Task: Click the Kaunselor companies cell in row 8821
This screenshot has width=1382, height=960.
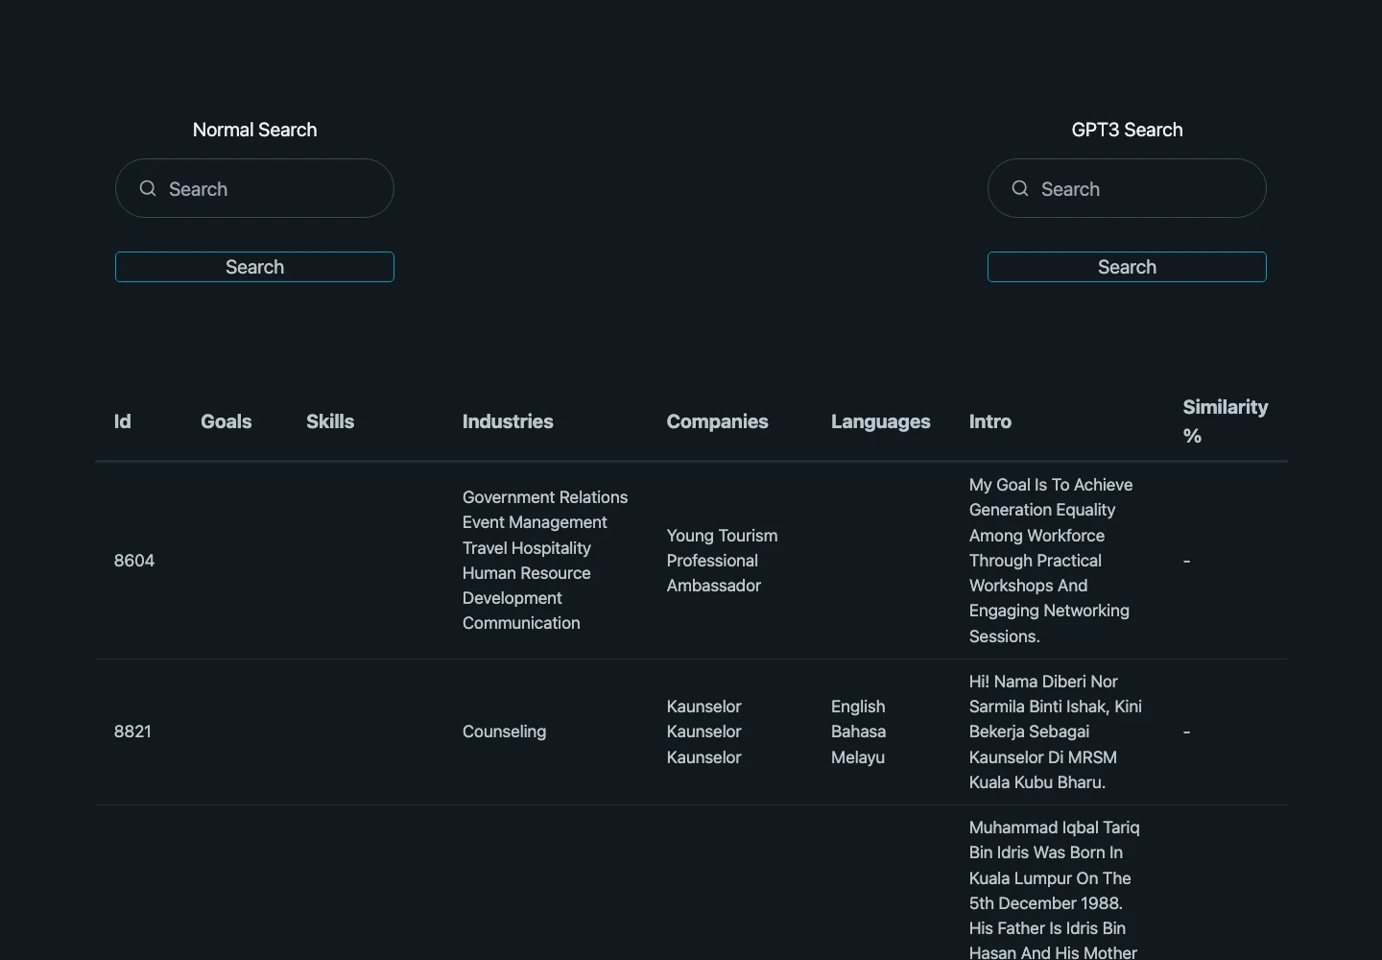Action: 703,732
